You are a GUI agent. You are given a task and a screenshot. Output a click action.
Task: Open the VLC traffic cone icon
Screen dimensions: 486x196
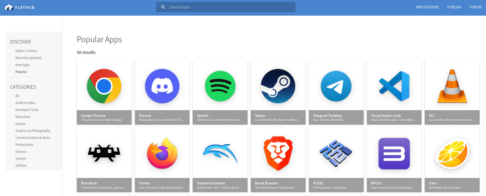pyautogui.click(x=452, y=86)
